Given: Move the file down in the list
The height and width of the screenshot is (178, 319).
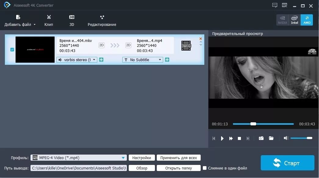Looking at the screenshot, I should [201, 45].
